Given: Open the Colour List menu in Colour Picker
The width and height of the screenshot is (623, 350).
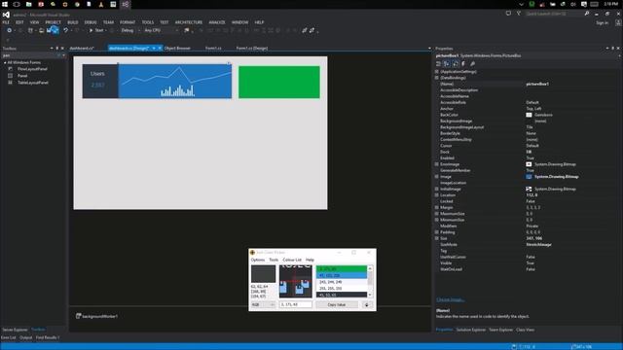Looking at the screenshot, I should (x=292, y=260).
